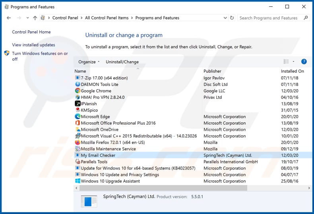
Task: Open Control Panel Home link
Action: click(x=31, y=32)
